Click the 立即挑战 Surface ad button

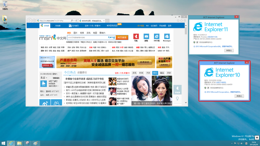click(47, 65)
